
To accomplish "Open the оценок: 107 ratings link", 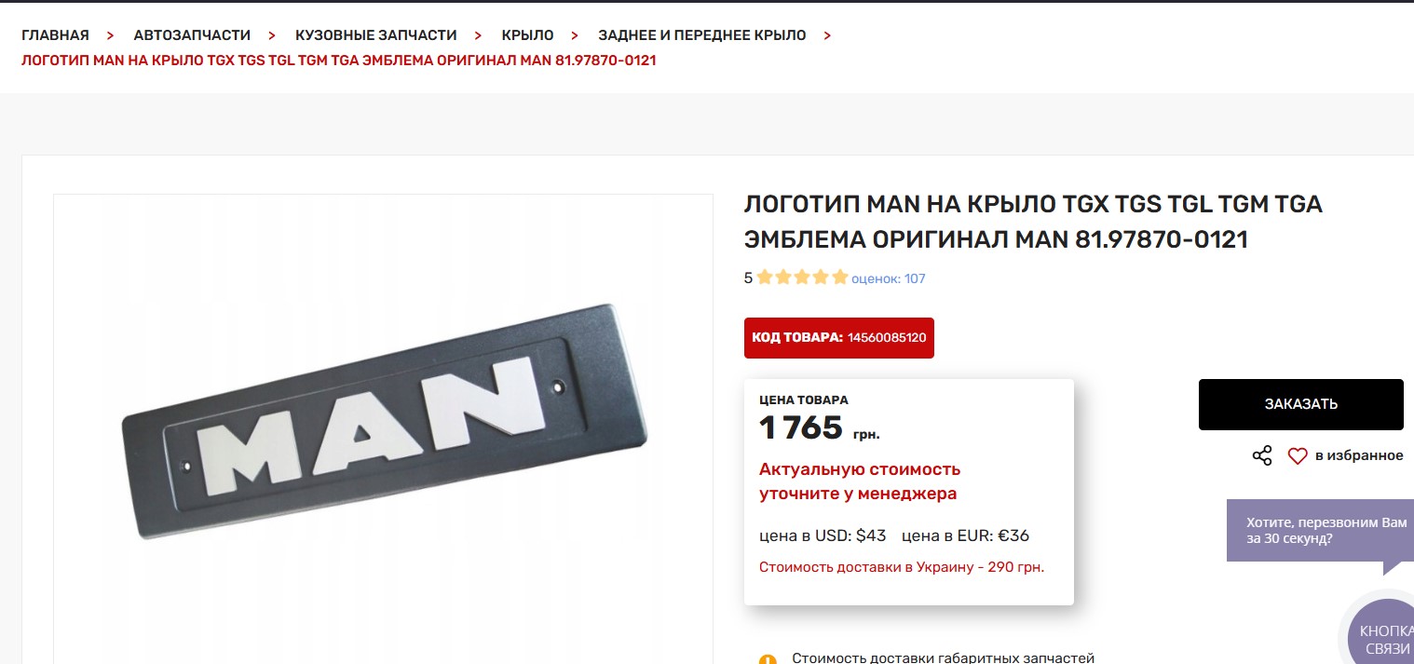I will (889, 278).
